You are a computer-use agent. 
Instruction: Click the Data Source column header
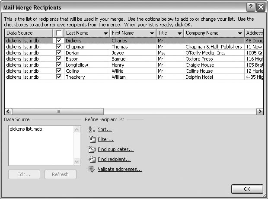click(x=29, y=33)
